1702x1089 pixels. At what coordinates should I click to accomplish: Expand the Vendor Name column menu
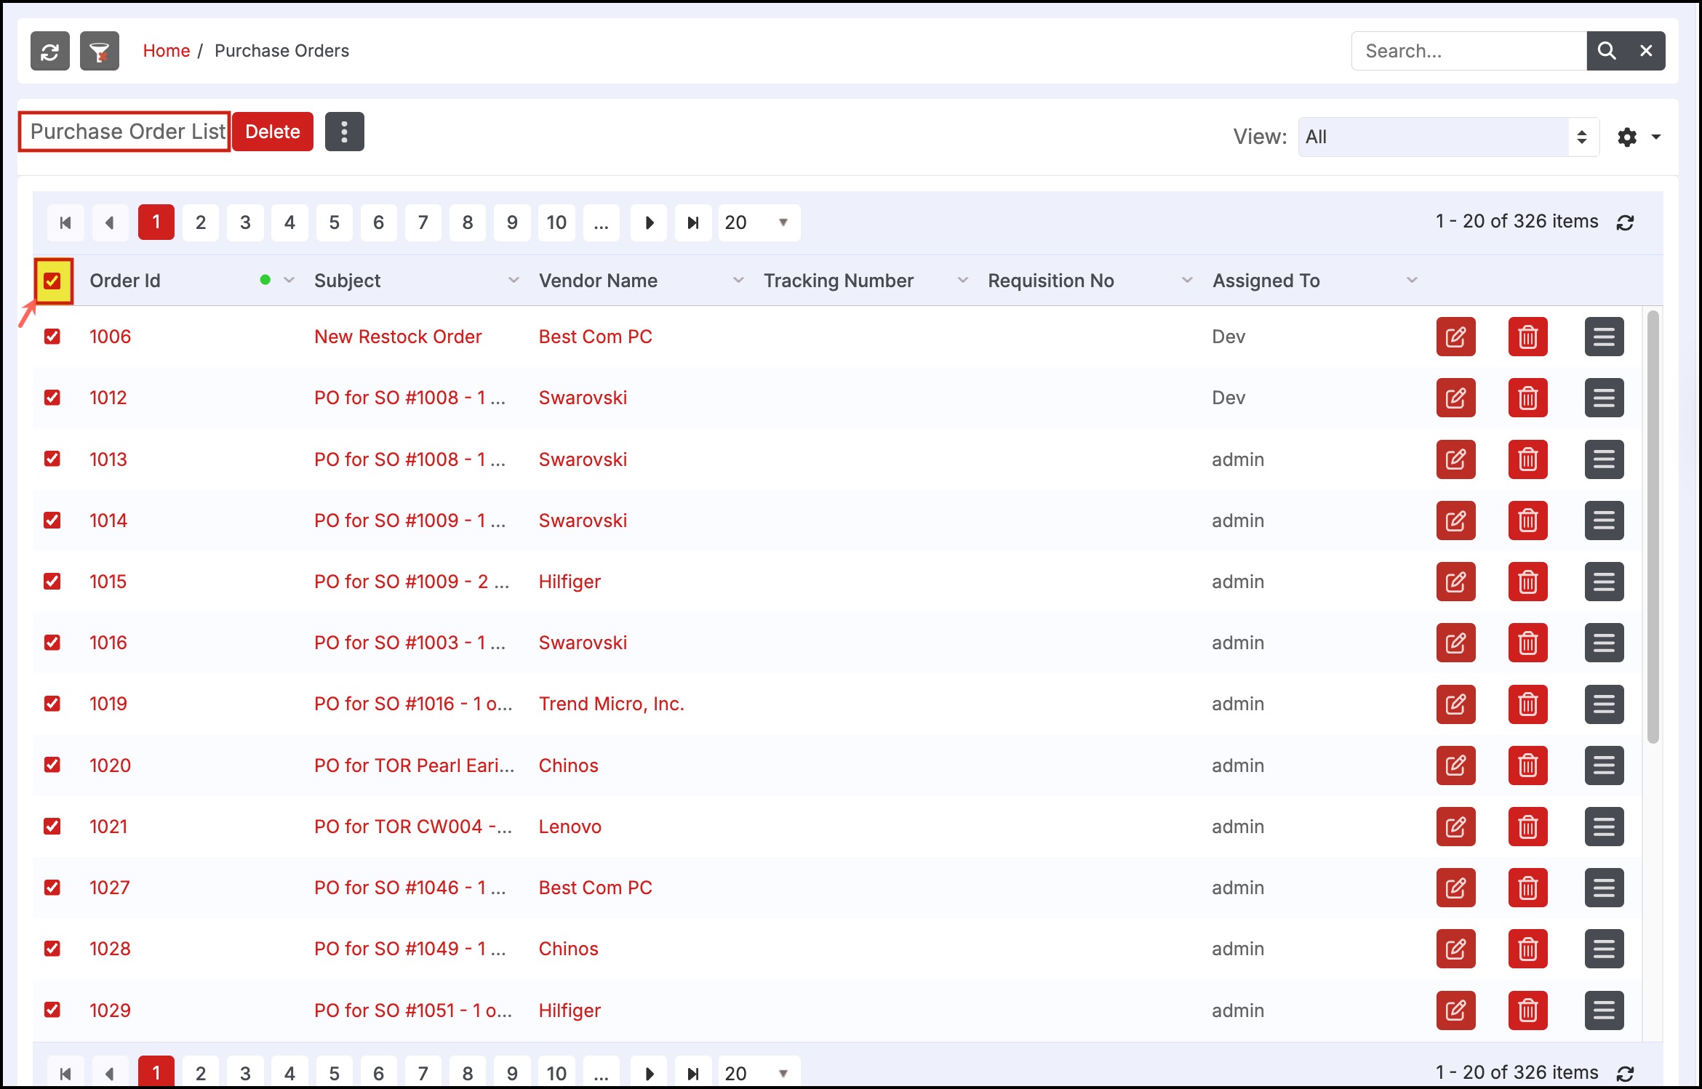click(738, 281)
